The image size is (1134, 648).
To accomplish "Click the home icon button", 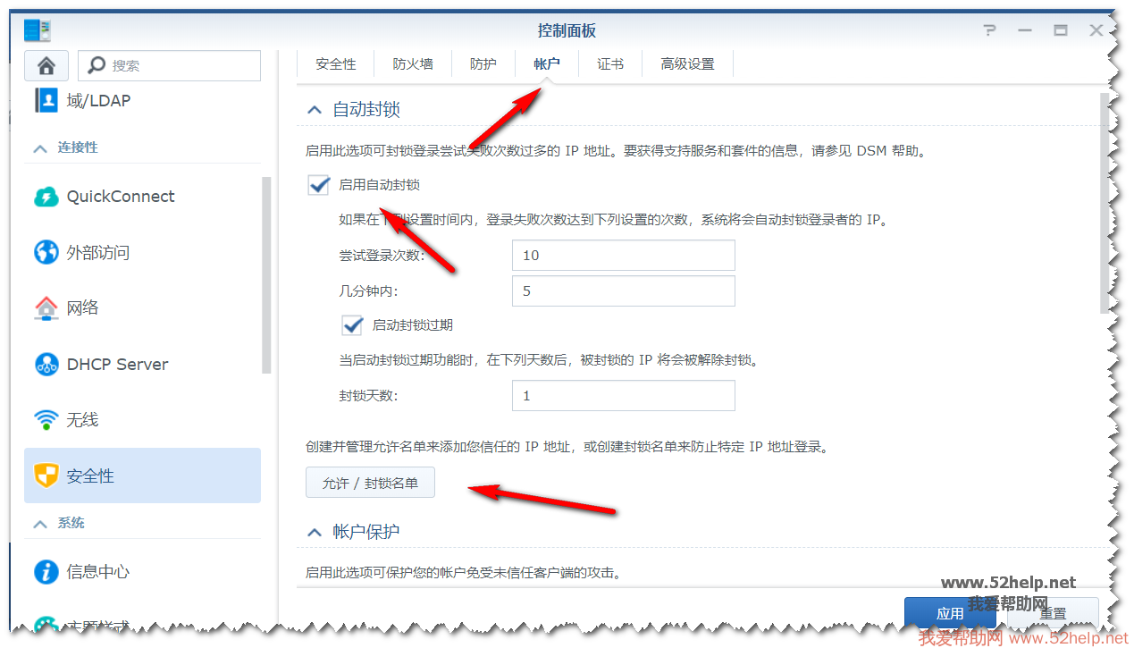I will click(x=46, y=65).
